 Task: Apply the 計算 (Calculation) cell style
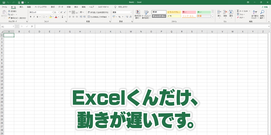point(204,16)
